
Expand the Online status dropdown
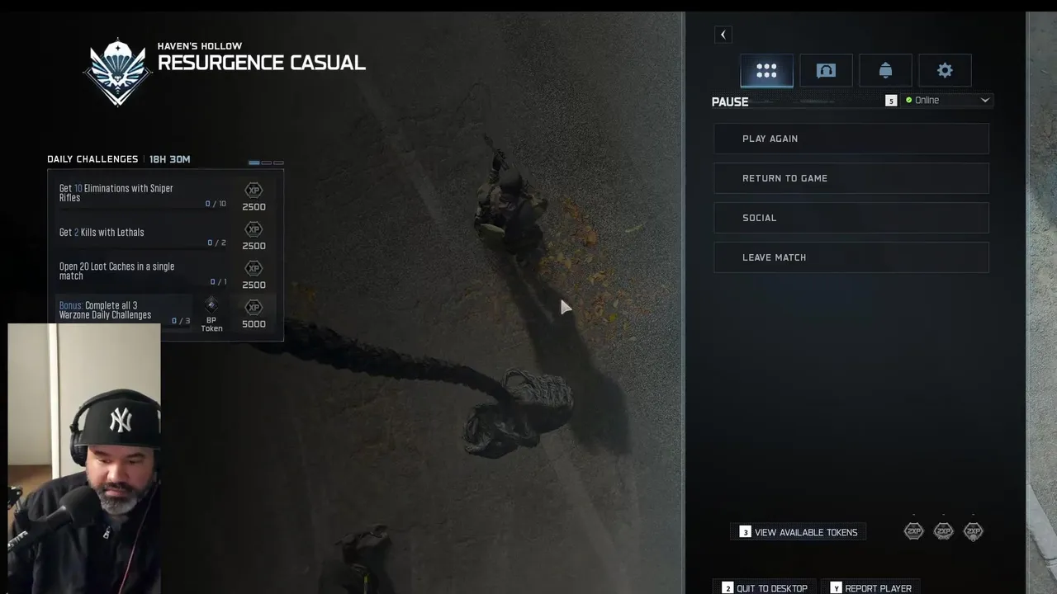(x=947, y=100)
